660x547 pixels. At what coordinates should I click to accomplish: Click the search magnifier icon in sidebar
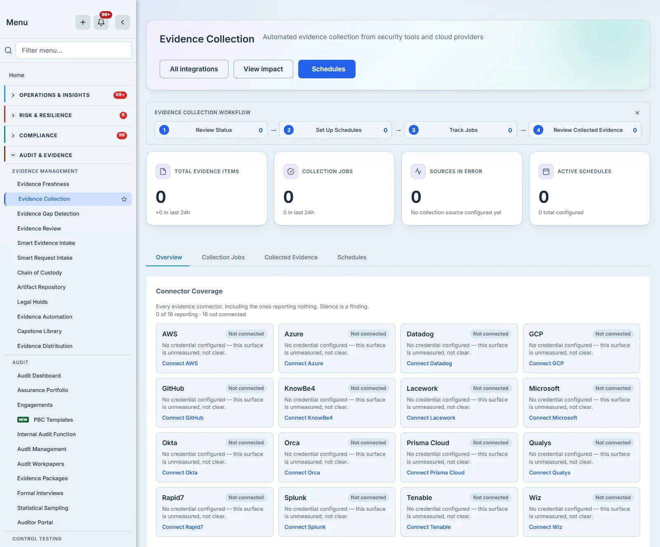8,50
